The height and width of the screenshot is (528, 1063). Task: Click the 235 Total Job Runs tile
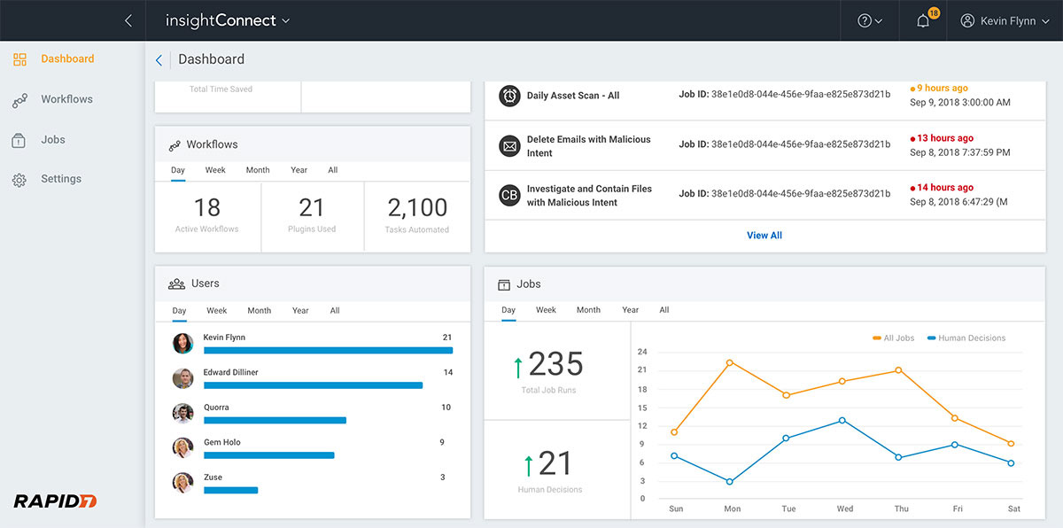point(557,370)
